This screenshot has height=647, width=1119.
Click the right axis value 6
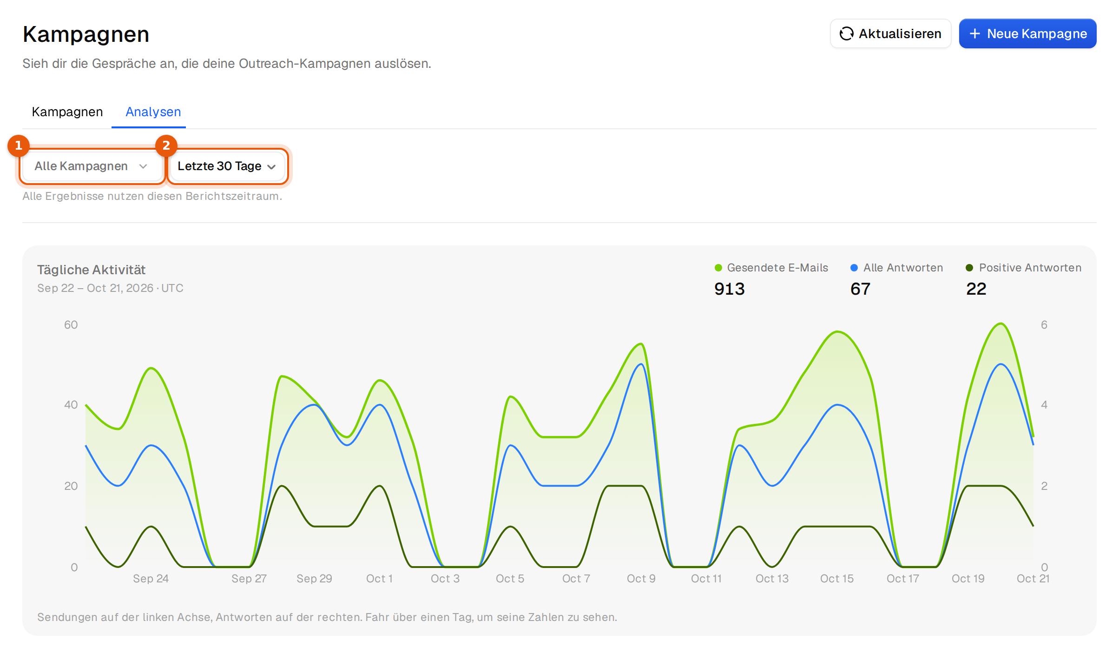(1044, 325)
